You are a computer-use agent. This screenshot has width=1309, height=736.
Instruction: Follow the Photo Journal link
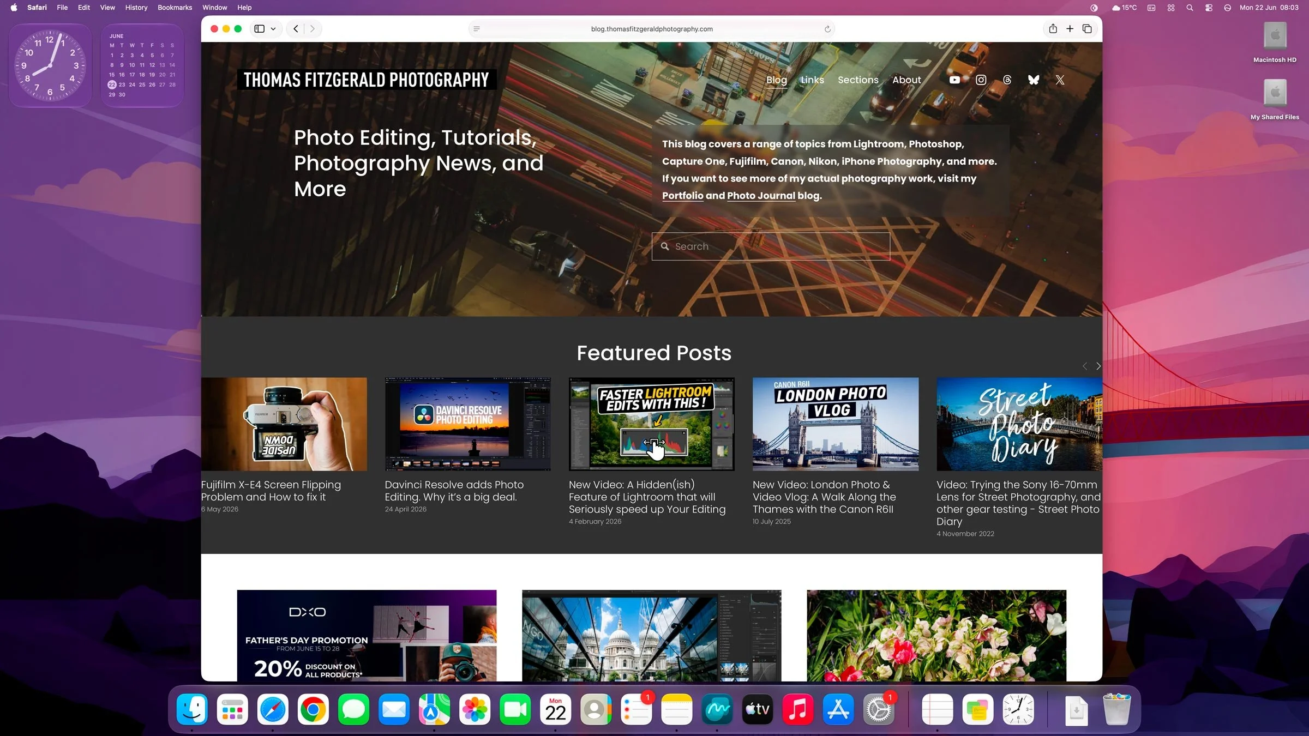[761, 196]
